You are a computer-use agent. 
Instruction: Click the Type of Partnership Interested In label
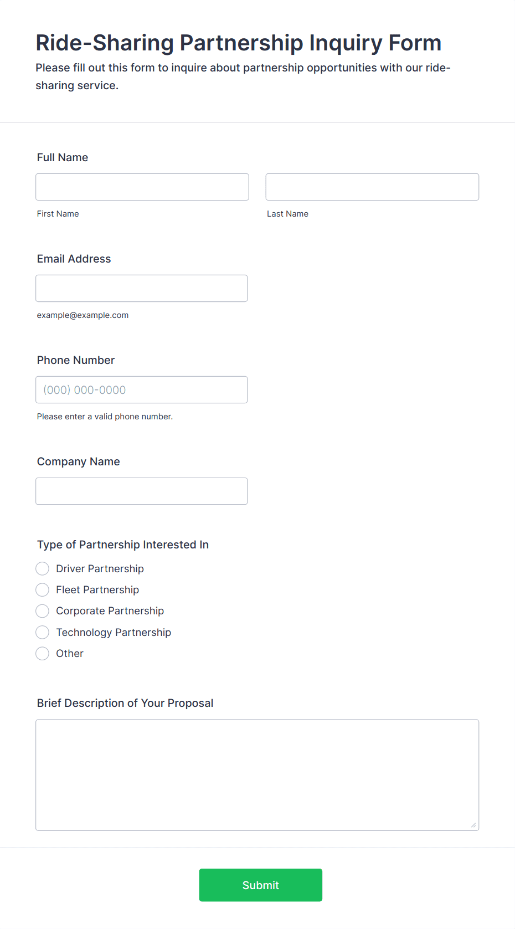coord(123,545)
